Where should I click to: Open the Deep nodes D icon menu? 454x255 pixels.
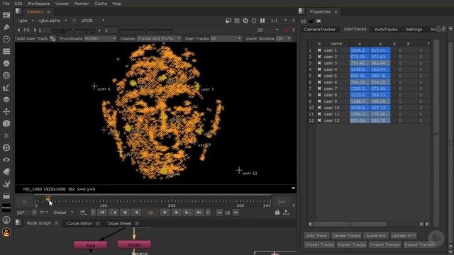(x=6, y=148)
